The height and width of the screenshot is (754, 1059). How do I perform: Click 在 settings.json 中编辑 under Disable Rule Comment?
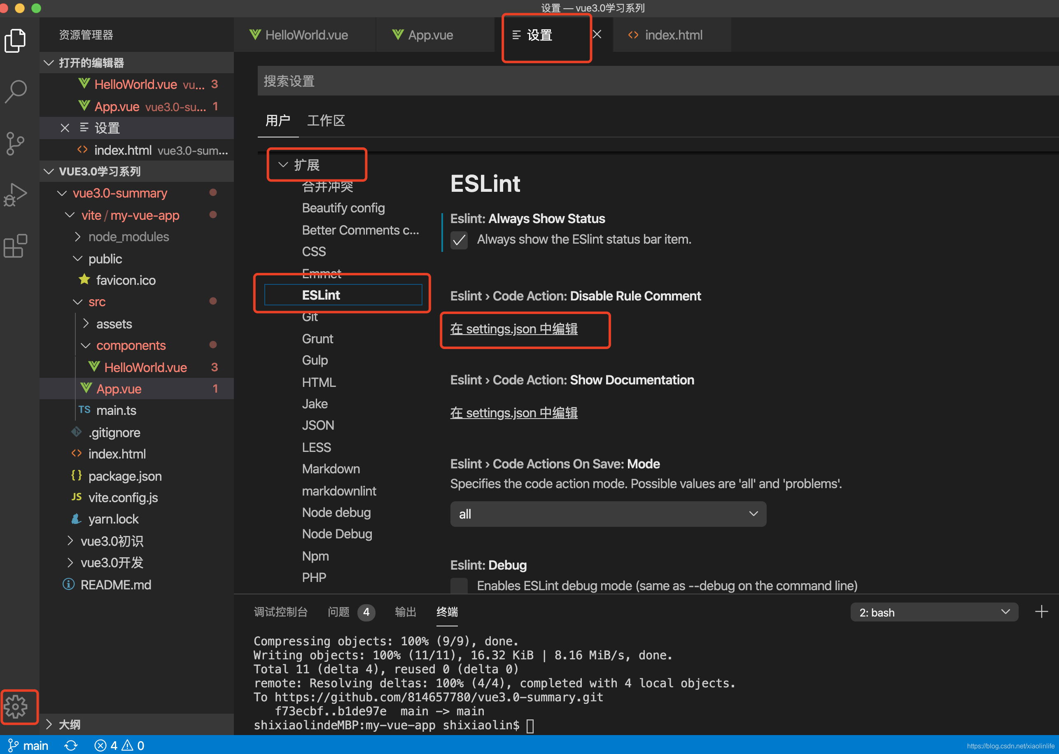[x=514, y=329]
